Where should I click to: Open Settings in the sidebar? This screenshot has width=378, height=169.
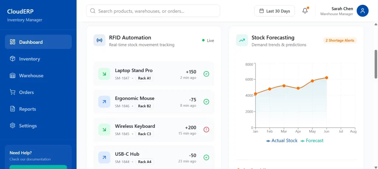tap(38, 126)
